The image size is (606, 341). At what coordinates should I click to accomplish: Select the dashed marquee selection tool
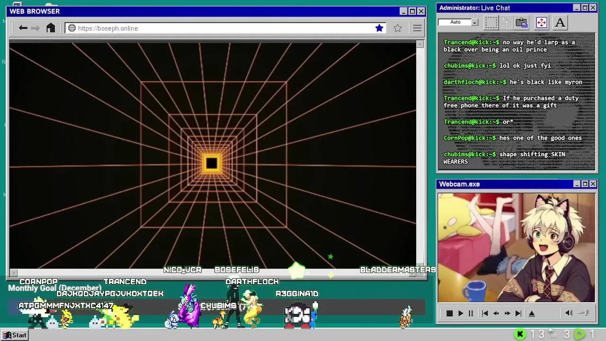pos(491,22)
